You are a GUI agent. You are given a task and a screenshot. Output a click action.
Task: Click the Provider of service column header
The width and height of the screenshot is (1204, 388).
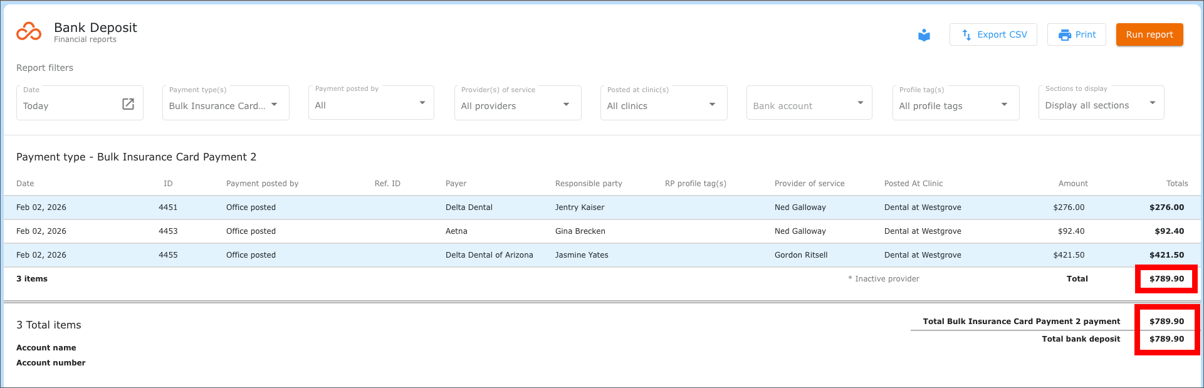click(x=810, y=184)
